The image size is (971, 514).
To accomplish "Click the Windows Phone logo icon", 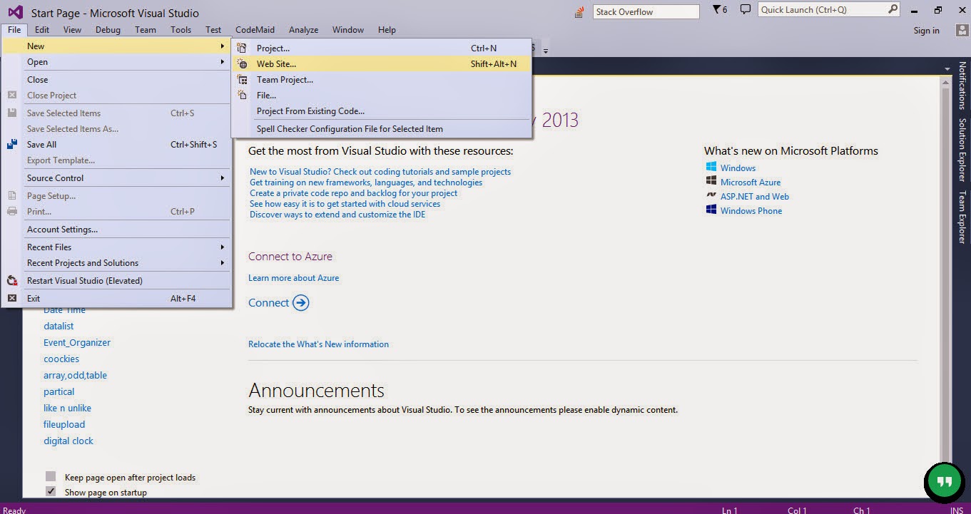I will [x=711, y=210].
